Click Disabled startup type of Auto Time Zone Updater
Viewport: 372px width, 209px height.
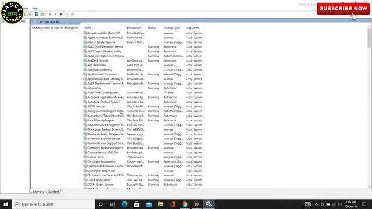(169, 93)
